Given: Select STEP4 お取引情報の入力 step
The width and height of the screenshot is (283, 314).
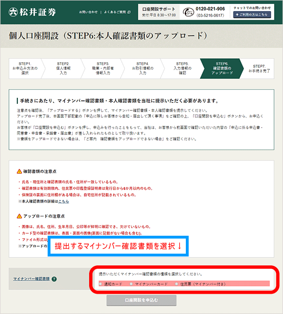Looking at the screenshot, I should pyautogui.click(x=142, y=68).
